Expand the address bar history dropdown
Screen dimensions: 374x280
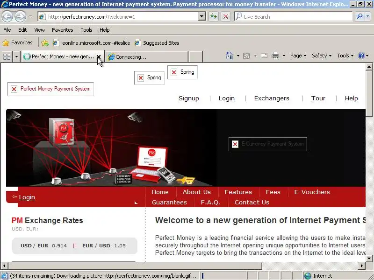pyautogui.click(x=202, y=17)
